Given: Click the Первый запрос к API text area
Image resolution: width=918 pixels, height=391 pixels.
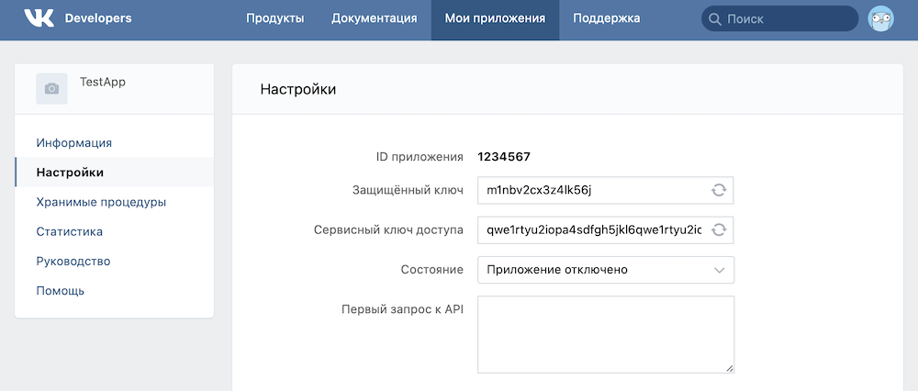Looking at the screenshot, I should (x=605, y=334).
